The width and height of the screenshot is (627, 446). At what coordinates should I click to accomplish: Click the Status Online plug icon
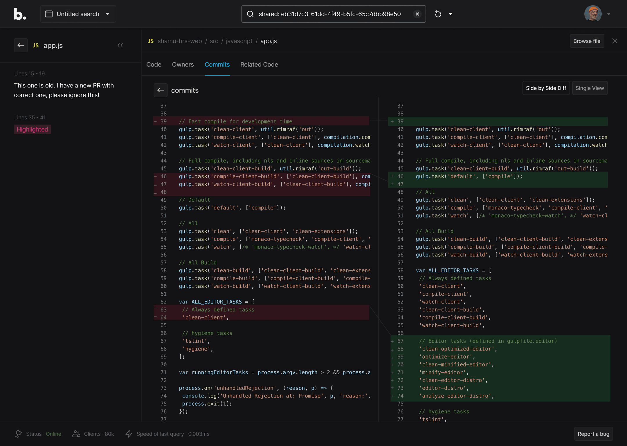[x=19, y=434]
